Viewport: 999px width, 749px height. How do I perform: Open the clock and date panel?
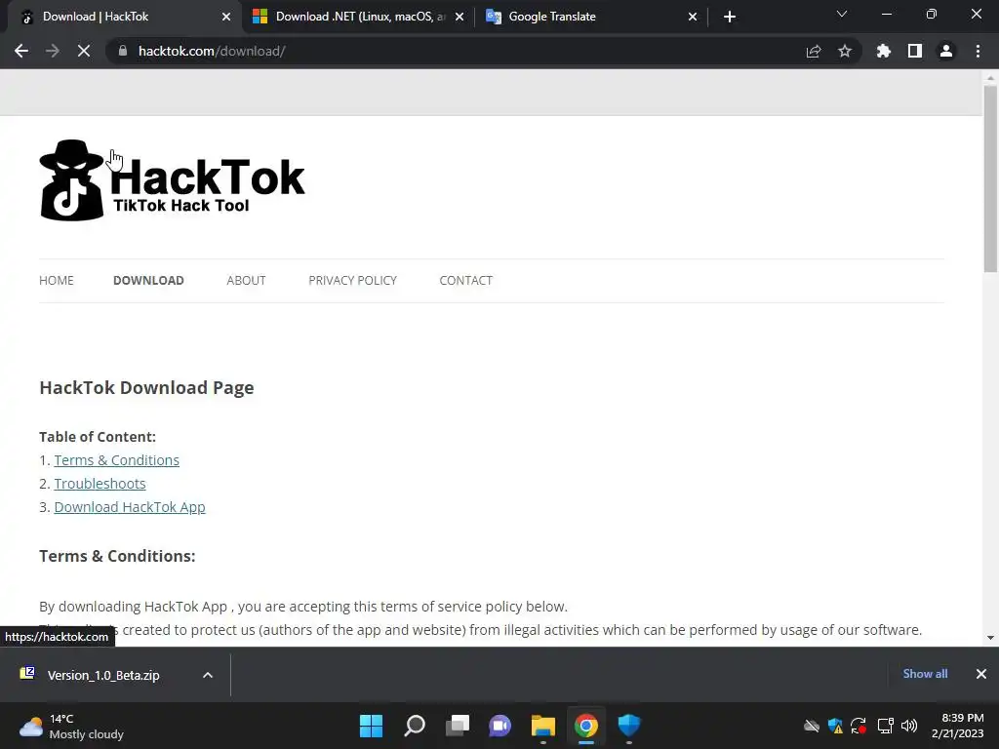click(958, 726)
